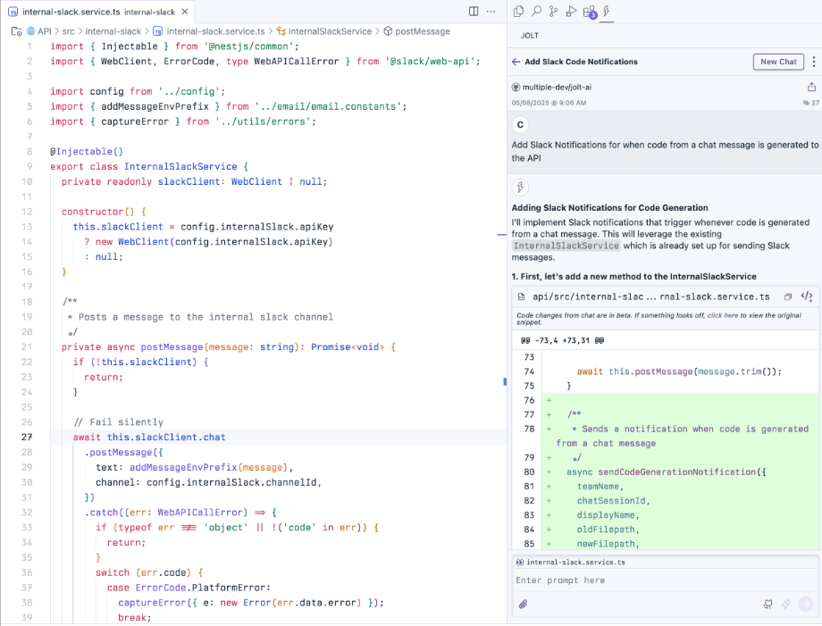Open editor more actions ellipsis menu
822x626 pixels.
[x=491, y=11]
